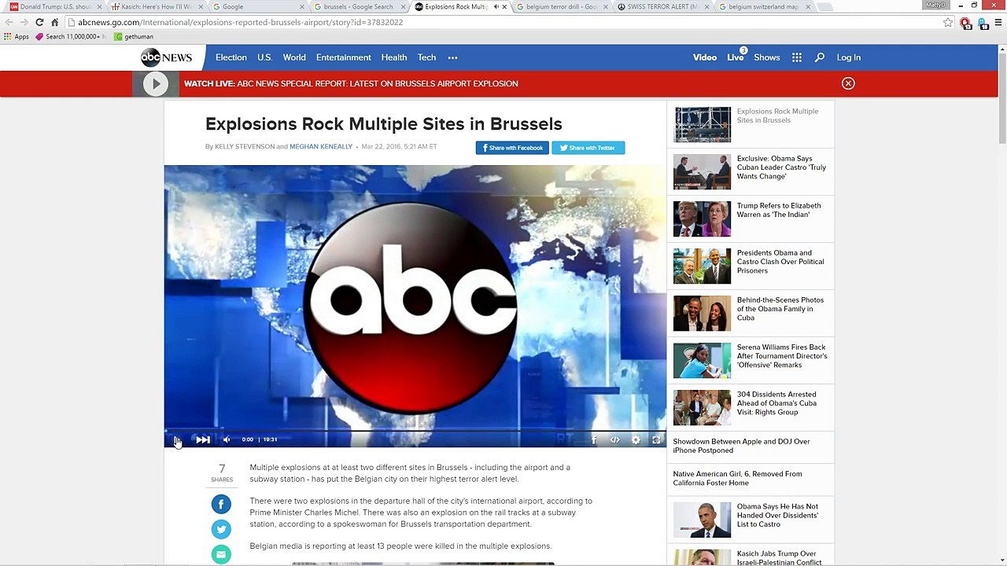Click the Log In link

848,57
